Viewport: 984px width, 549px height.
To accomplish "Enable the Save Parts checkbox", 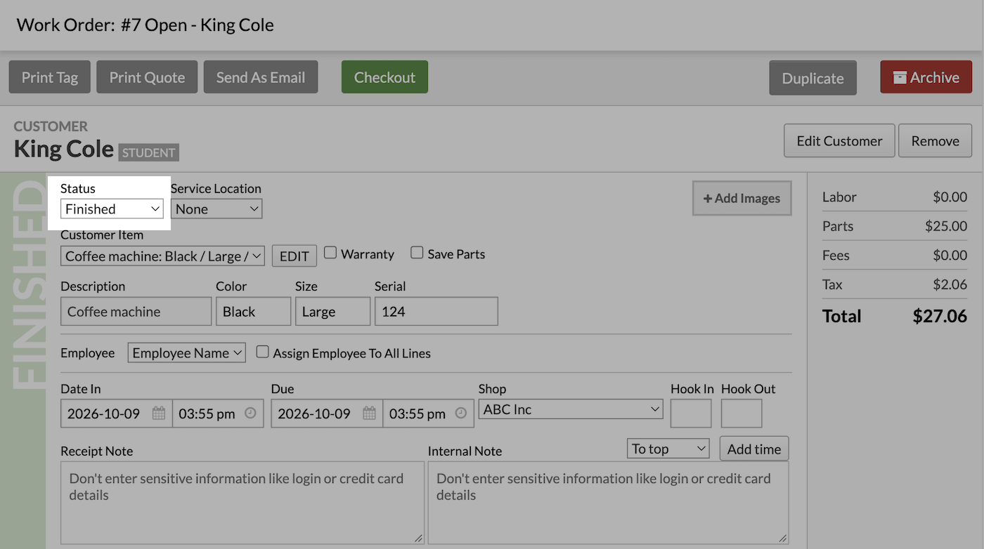I will click(x=417, y=253).
